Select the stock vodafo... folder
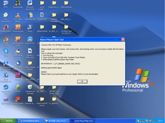The height and width of the screenshot is (123, 165). tap(42, 5)
